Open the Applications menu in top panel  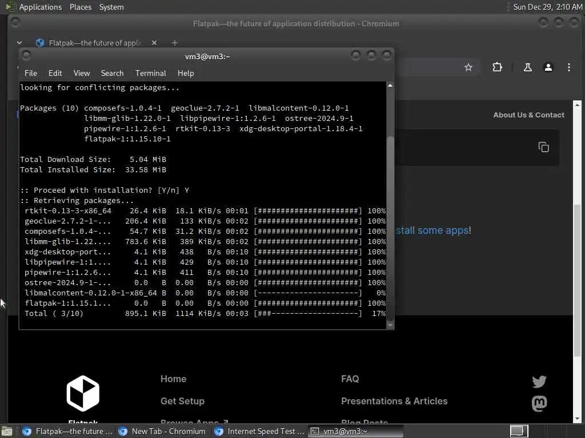point(41,7)
